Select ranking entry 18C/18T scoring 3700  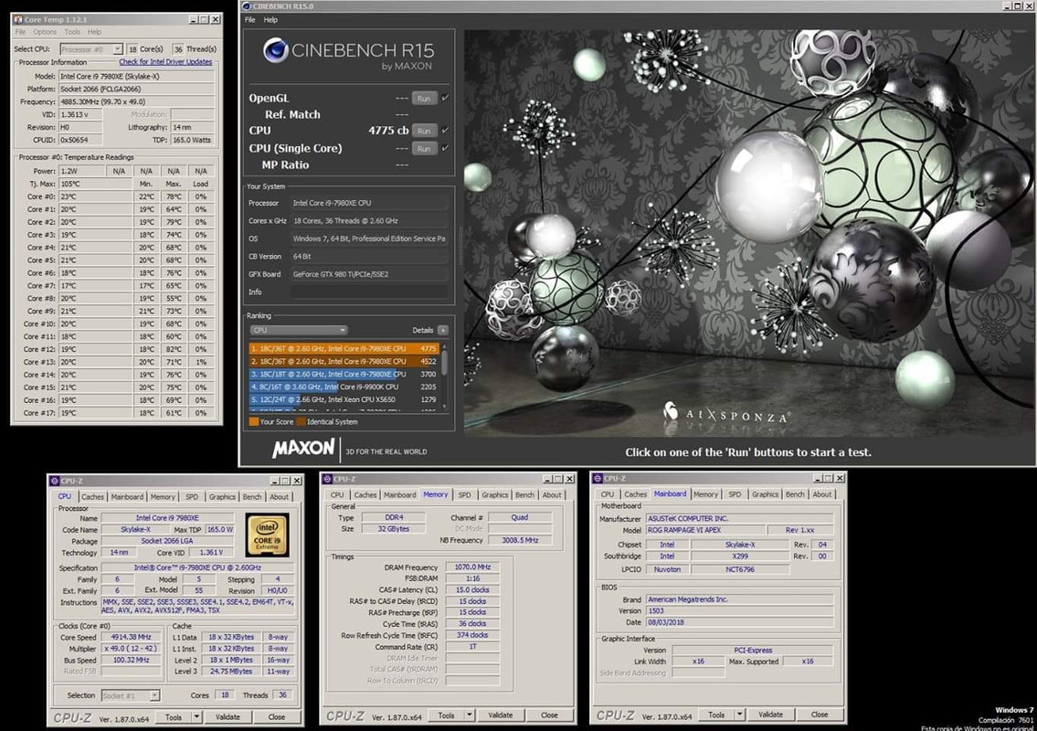[344, 374]
